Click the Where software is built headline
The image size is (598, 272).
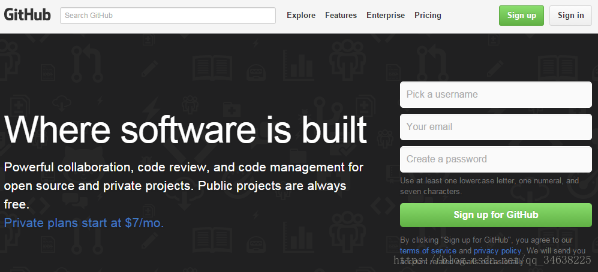coord(185,129)
